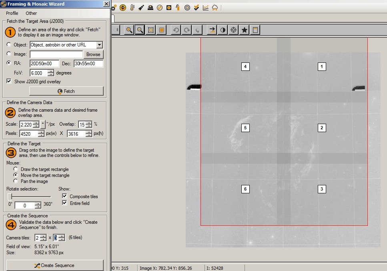This screenshot has height=271, width=387.
Task: Rotate the image counterclockwise
Action: click(176, 30)
